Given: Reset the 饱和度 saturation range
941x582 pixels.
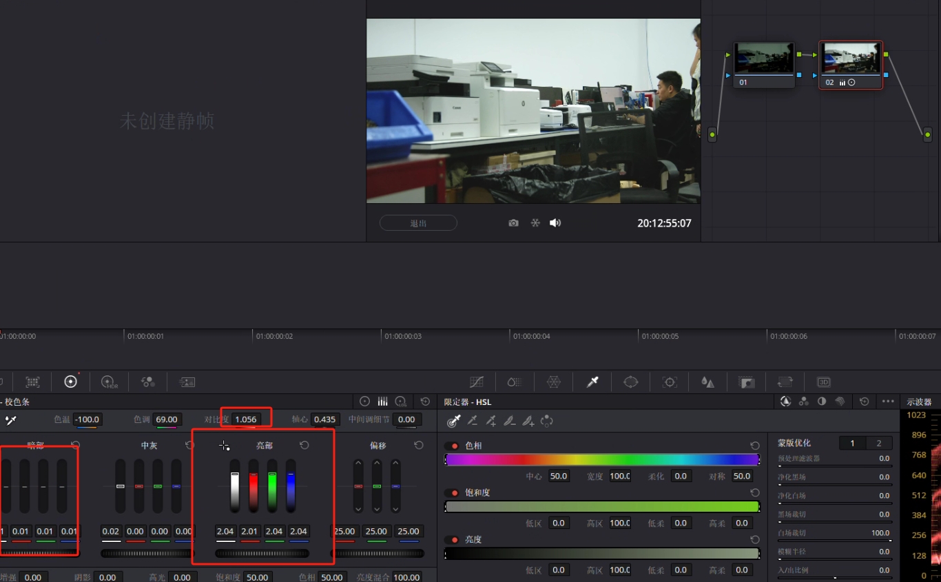Looking at the screenshot, I should pyautogui.click(x=755, y=493).
